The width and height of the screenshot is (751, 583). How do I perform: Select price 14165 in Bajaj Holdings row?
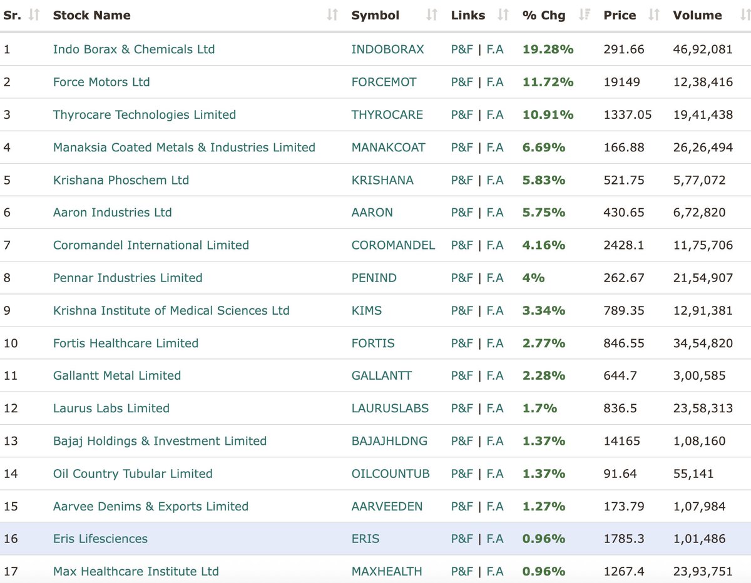(x=622, y=441)
